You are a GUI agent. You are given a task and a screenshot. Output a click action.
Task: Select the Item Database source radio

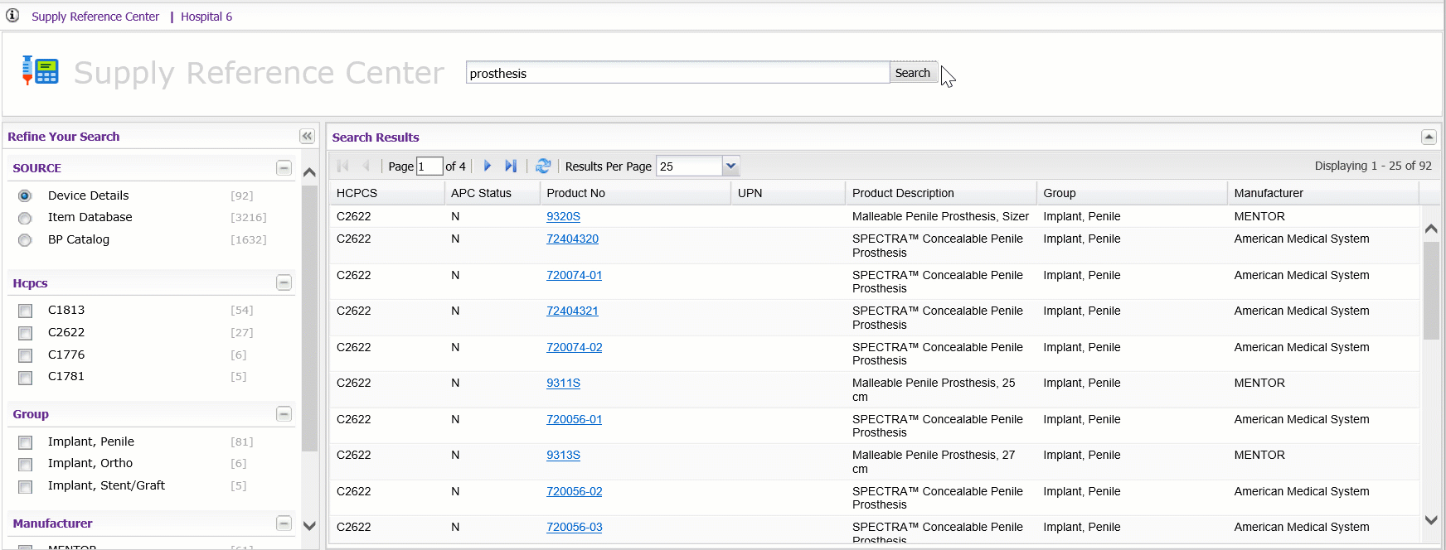[25, 218]
